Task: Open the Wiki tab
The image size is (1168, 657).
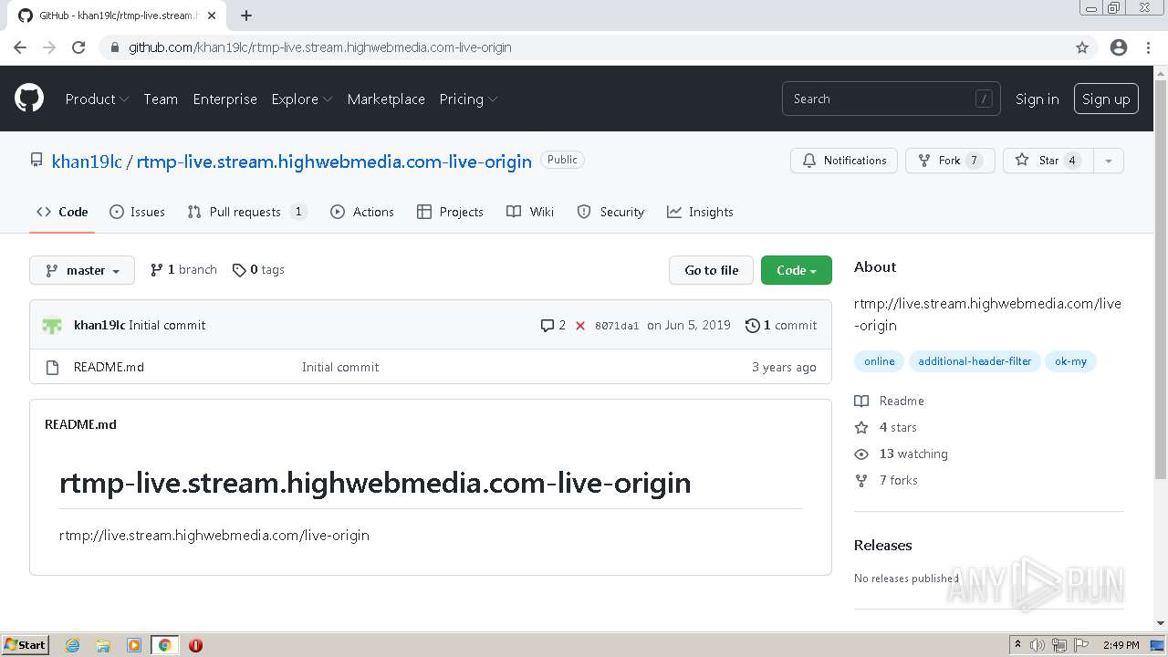Action: coord(530,212)
